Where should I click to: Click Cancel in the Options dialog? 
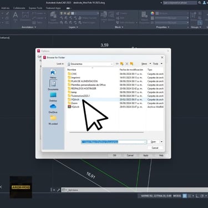pos(130,155)
